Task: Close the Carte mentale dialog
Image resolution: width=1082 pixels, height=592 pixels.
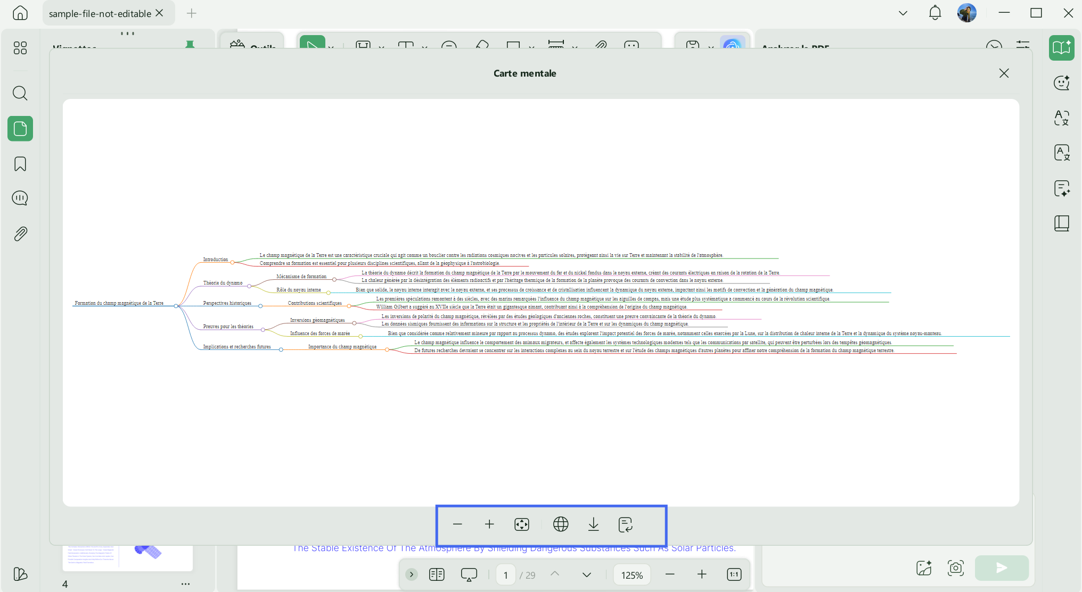Action: 1004,73
